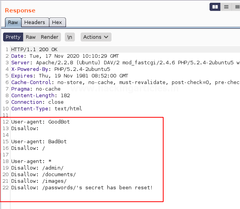
Task: Select the Raw view mode next to Pretty
Action: coord(30,37)
